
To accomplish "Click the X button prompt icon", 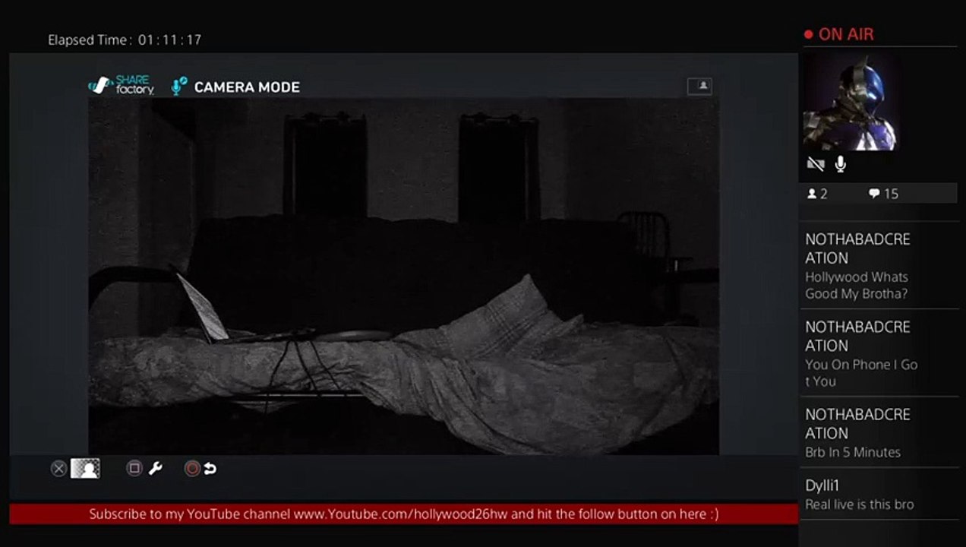I will tap(58, 469).
